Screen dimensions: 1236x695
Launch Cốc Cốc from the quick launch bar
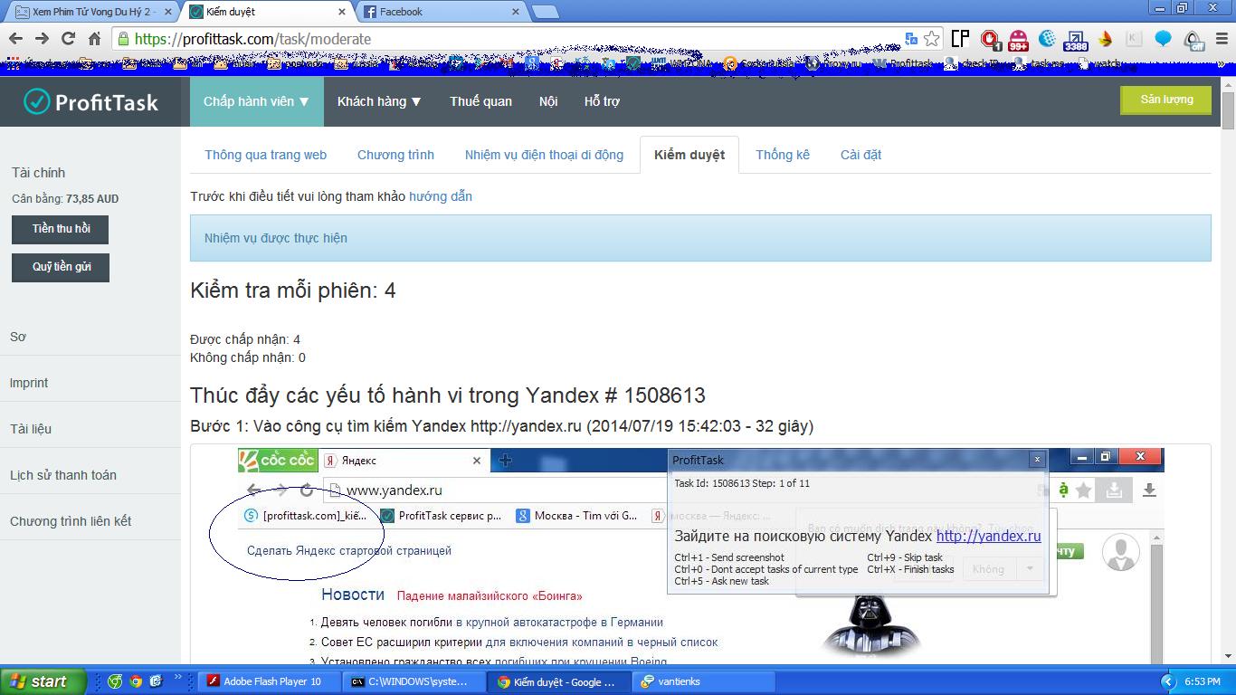[x=115, y=681]
